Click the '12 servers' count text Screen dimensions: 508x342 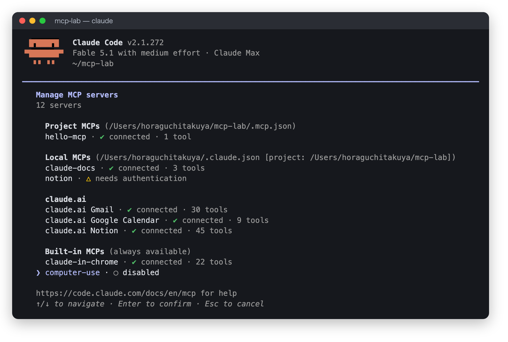tap(58, 105)
